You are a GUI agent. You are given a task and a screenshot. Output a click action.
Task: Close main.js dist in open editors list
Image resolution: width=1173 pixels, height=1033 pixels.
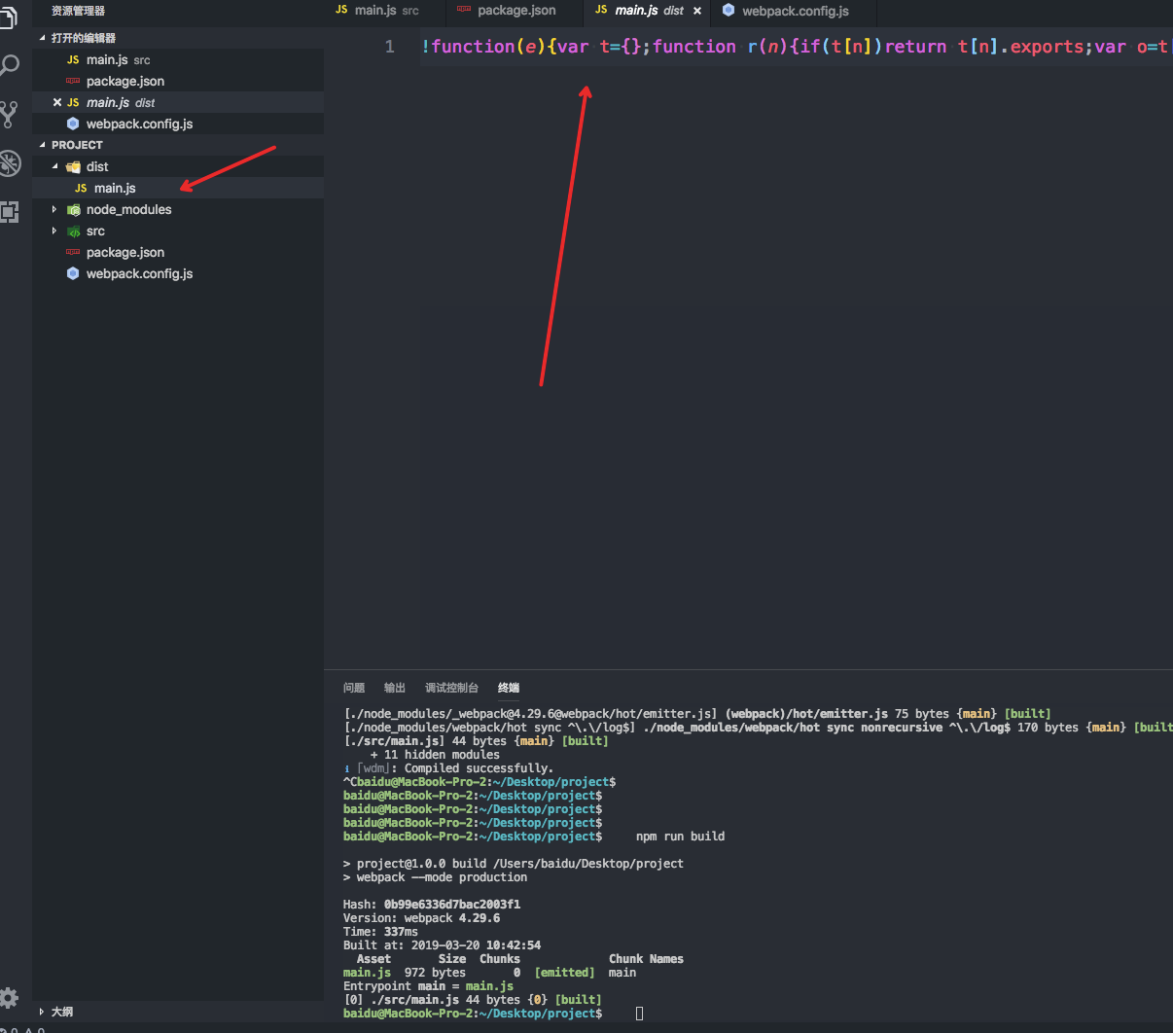pyautogui.click(x=56, y=102)
